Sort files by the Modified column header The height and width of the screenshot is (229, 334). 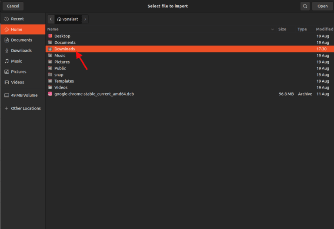coord(324,29)
